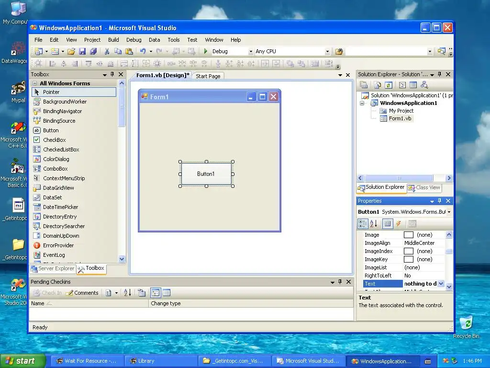This screenshot has height=368, width=490.
Task: Click the ImageIndex property (none) swatch
Action: [x=409, y=251]
